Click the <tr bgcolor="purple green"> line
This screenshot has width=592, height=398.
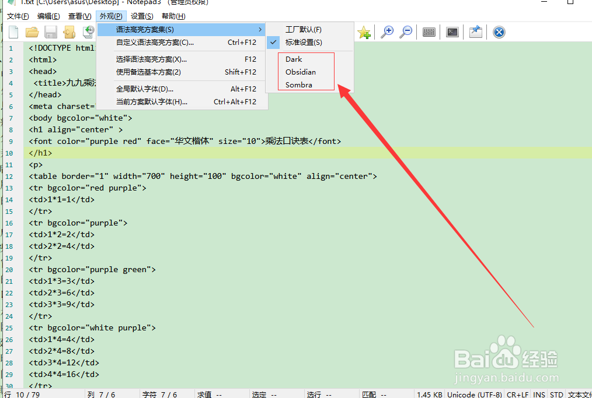pos(92,269)
